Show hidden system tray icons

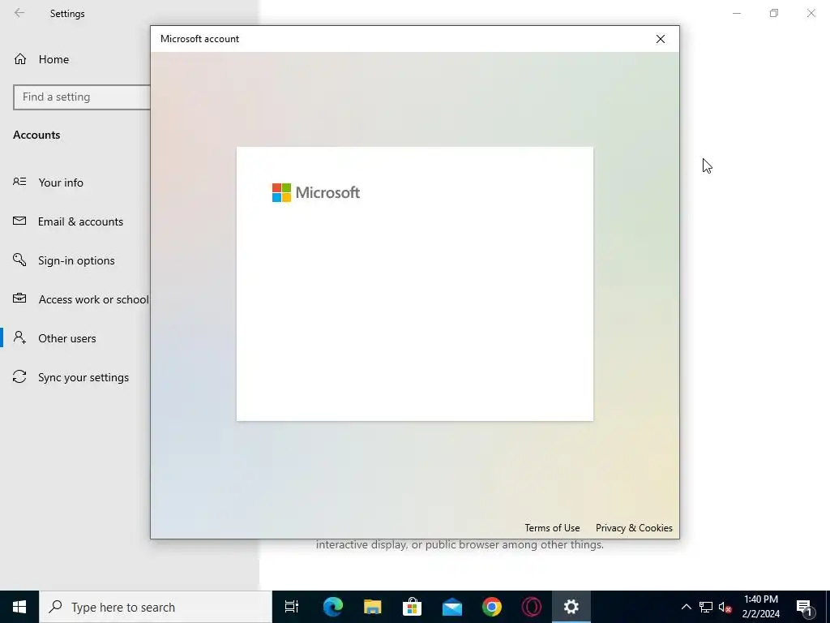[686, 607]
